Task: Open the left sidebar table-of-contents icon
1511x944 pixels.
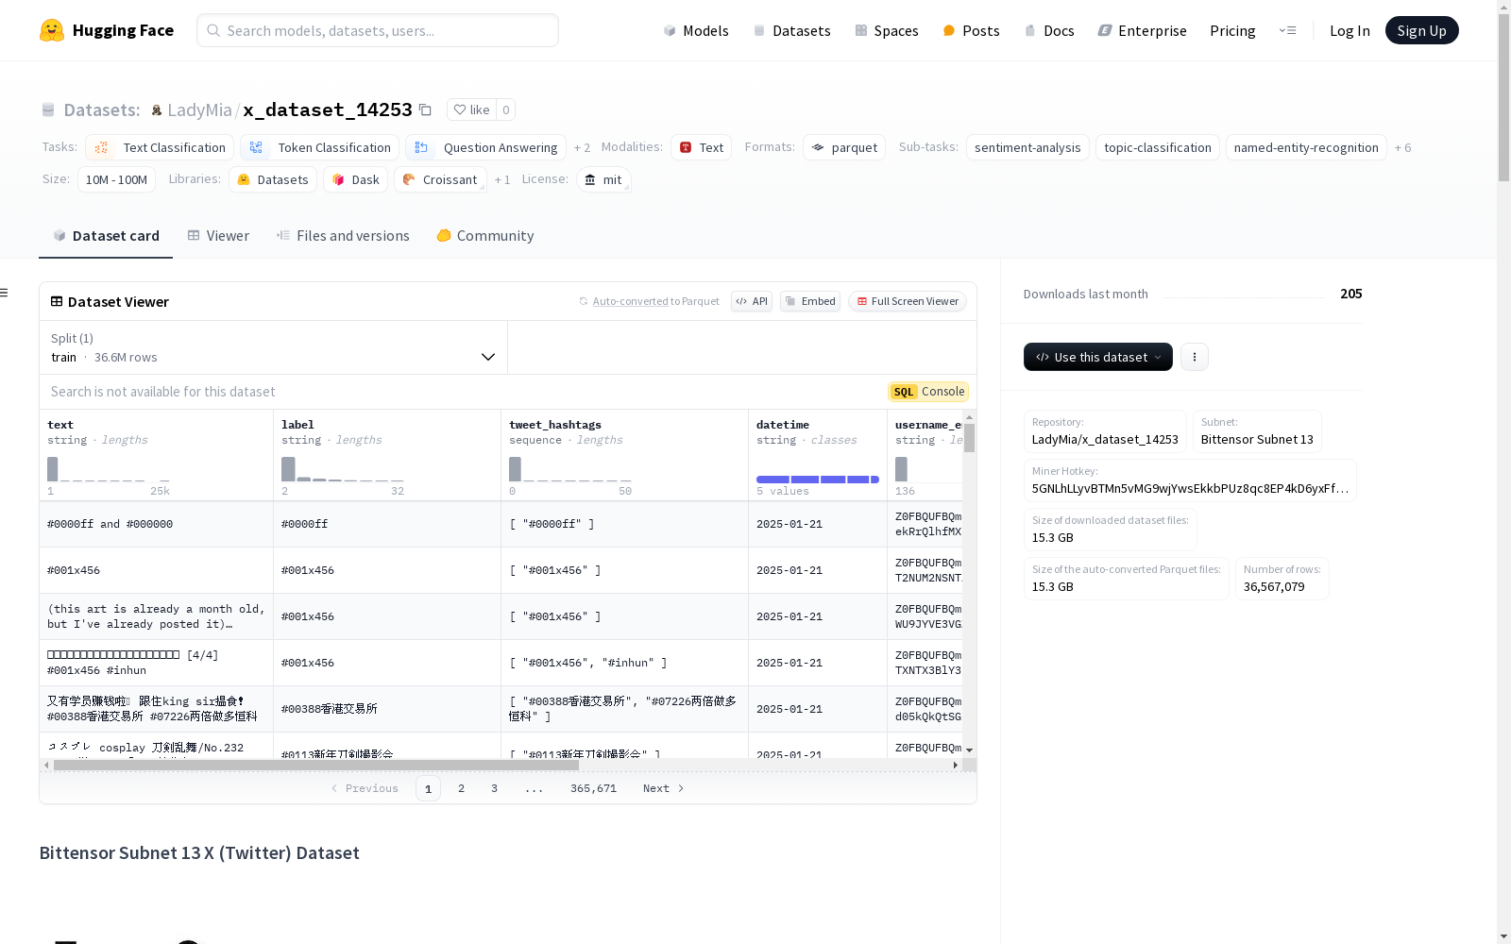Action: (x=4, y=293)
